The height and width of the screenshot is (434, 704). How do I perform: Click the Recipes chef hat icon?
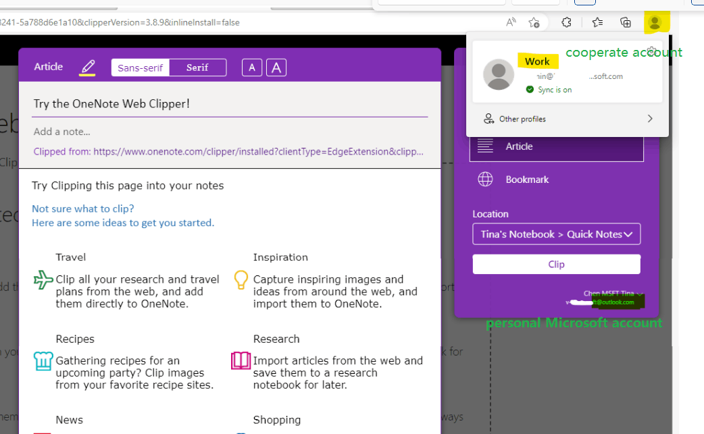[x=43, y=361]
